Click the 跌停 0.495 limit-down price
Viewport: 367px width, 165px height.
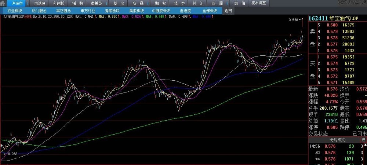click(361, 127)
